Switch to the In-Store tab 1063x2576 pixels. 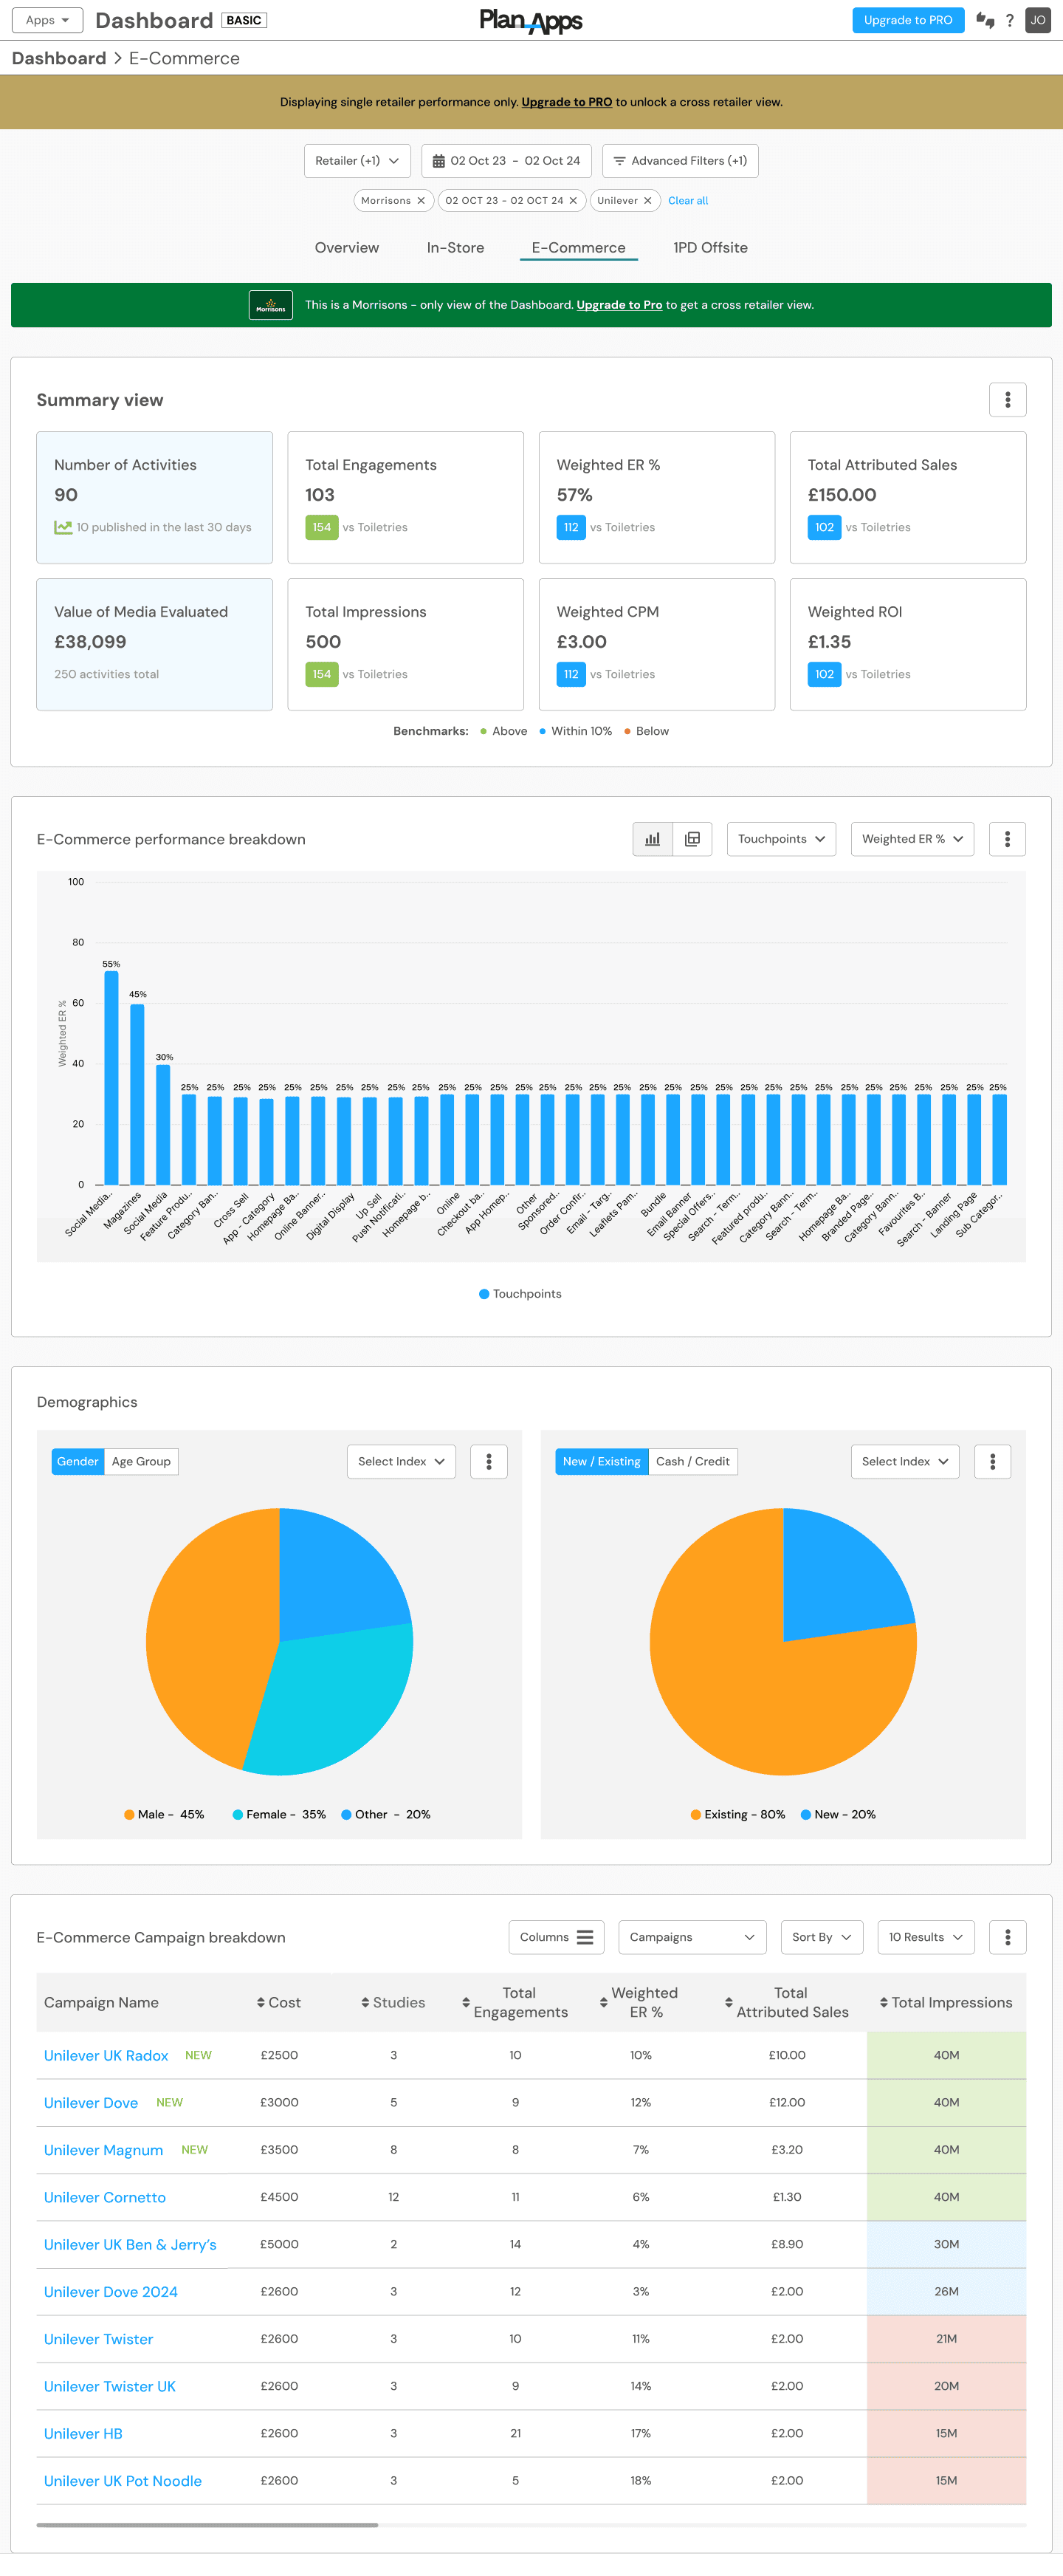pos(455,248)
